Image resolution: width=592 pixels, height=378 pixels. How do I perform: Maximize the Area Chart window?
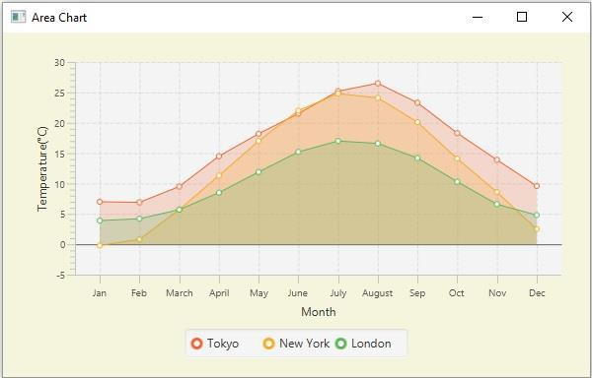coord(522,17)
